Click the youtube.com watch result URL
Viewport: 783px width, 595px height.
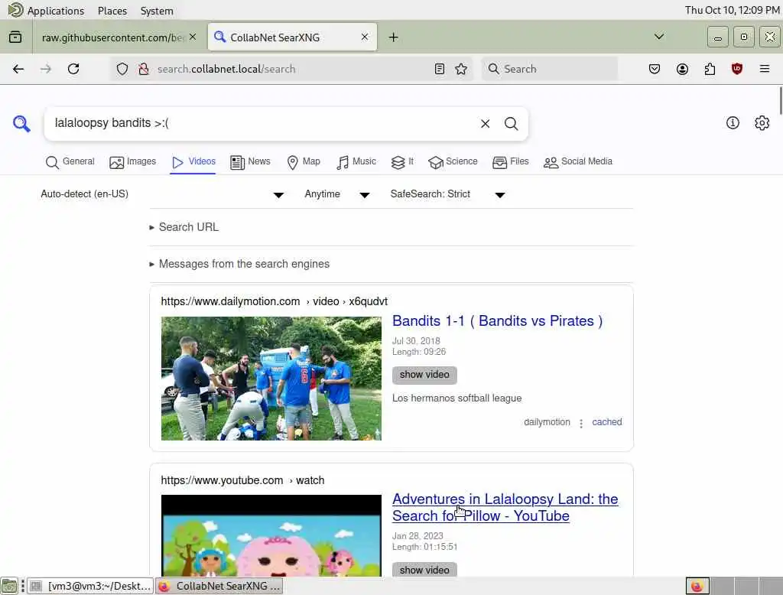click(242, 480)
